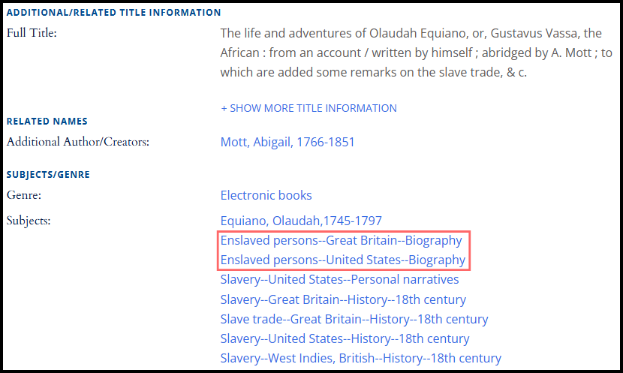
Task: Open Slave trade--Great Britain--History--18th century link
Action: (x=354, y=319)
